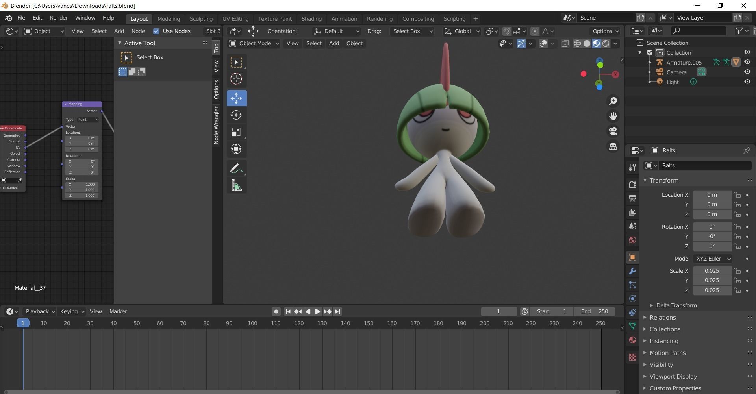The height and width of the screenshot is (394, 756).
Task: Switch to solid viewport shading
Action: point(587,44)
